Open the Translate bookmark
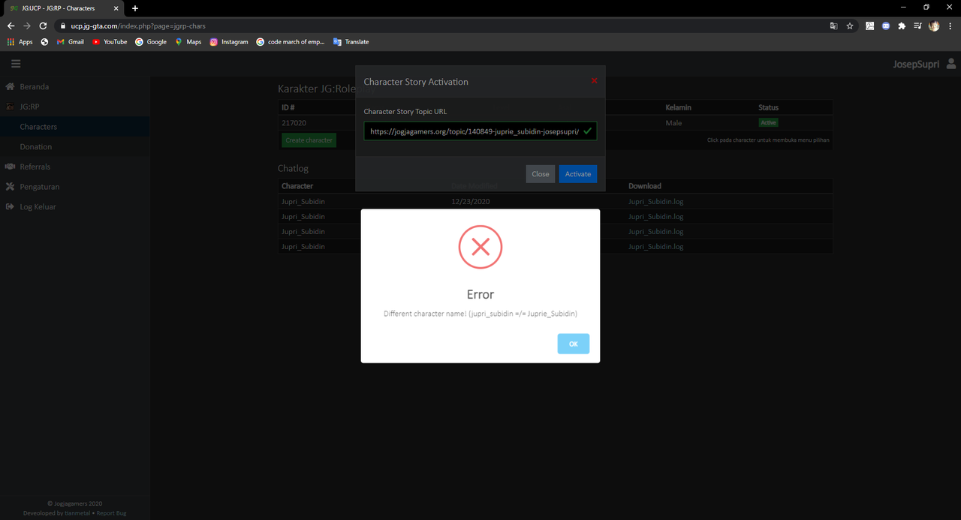This screenshot has width=961, height=520. coord(351,42)
